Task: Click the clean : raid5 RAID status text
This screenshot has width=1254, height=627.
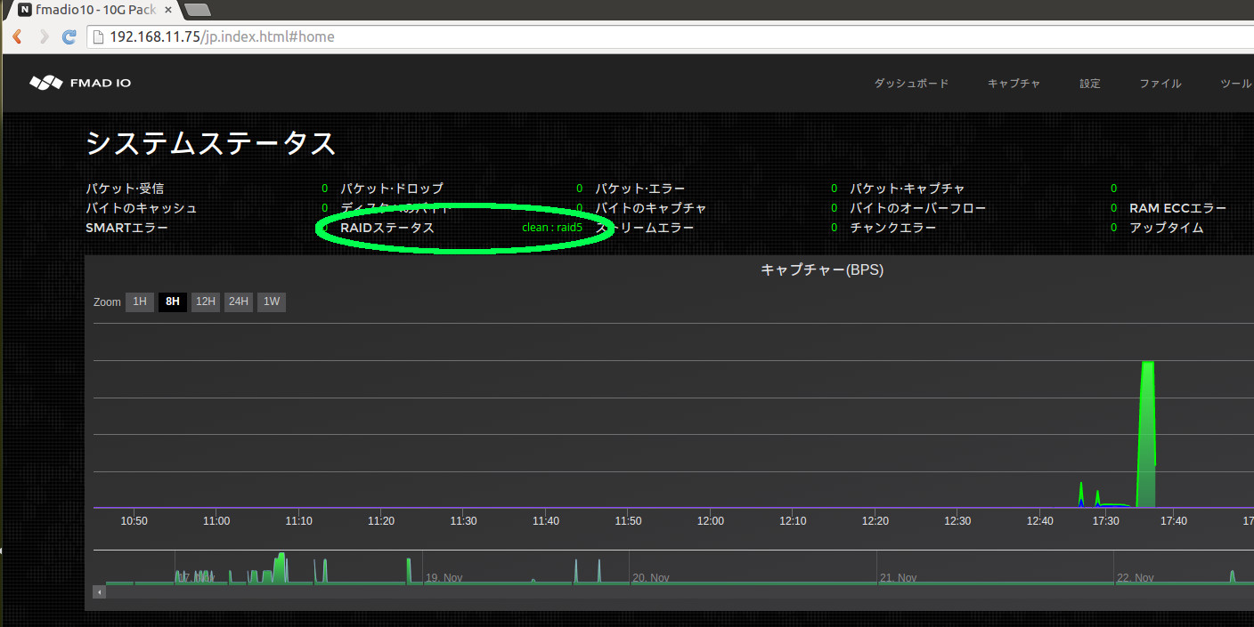Action: [551, 227]
